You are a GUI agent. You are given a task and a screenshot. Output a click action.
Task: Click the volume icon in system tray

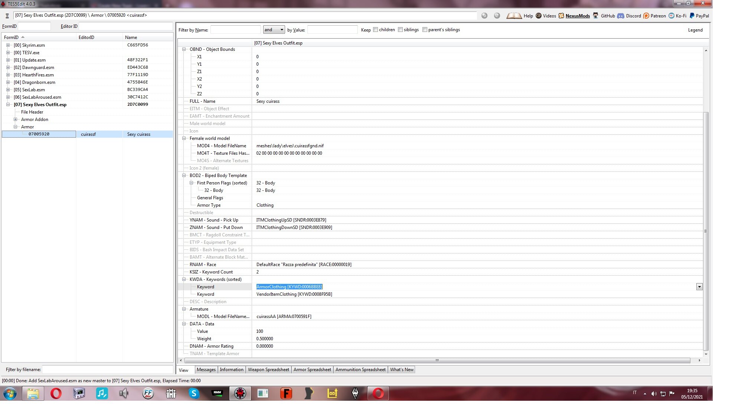pos(654,394)
